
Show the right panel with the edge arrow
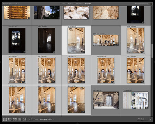154,62
